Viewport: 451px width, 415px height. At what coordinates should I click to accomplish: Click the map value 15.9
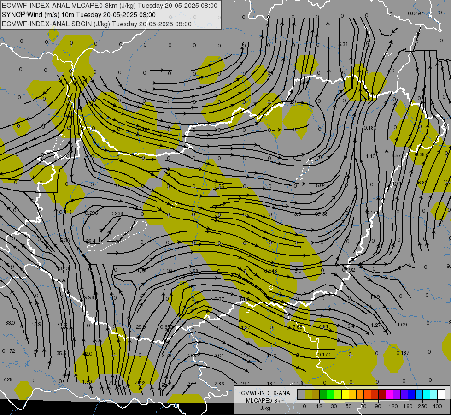coord(36,324)
